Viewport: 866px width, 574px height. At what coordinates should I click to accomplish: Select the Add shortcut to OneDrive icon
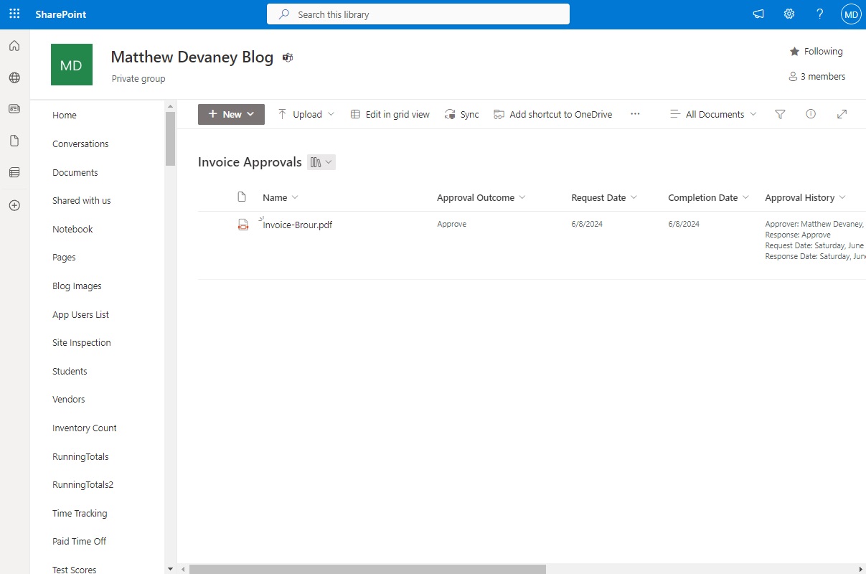(499, 113)
